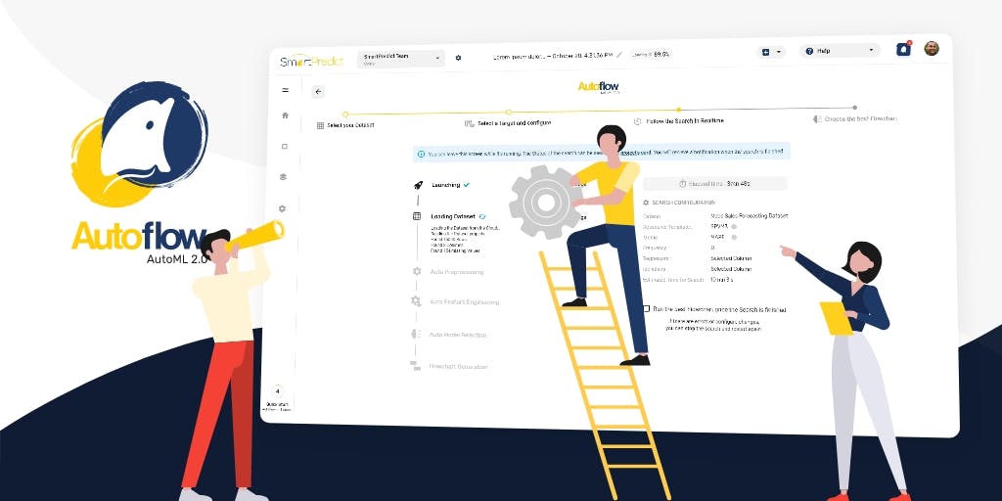Click the Auto Preprocessing stage label
This screenshot has height=501, width=1002.
pos(457,272)
